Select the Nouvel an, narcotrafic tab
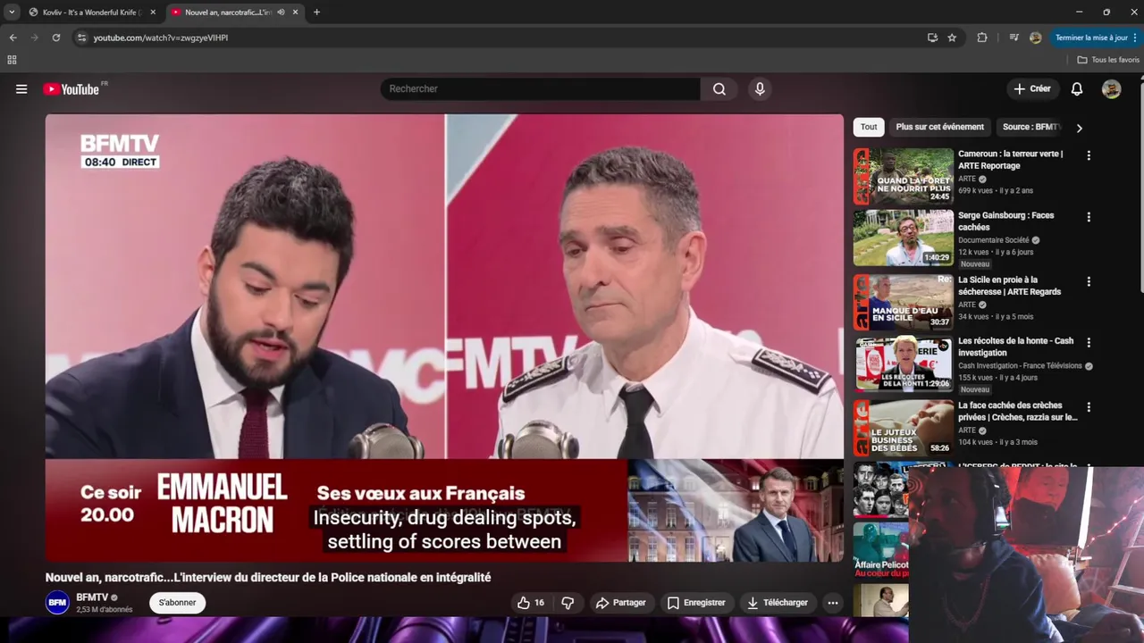Image resolution: width=1144 pixels, height=643 pixels. (x=236, y=13)
